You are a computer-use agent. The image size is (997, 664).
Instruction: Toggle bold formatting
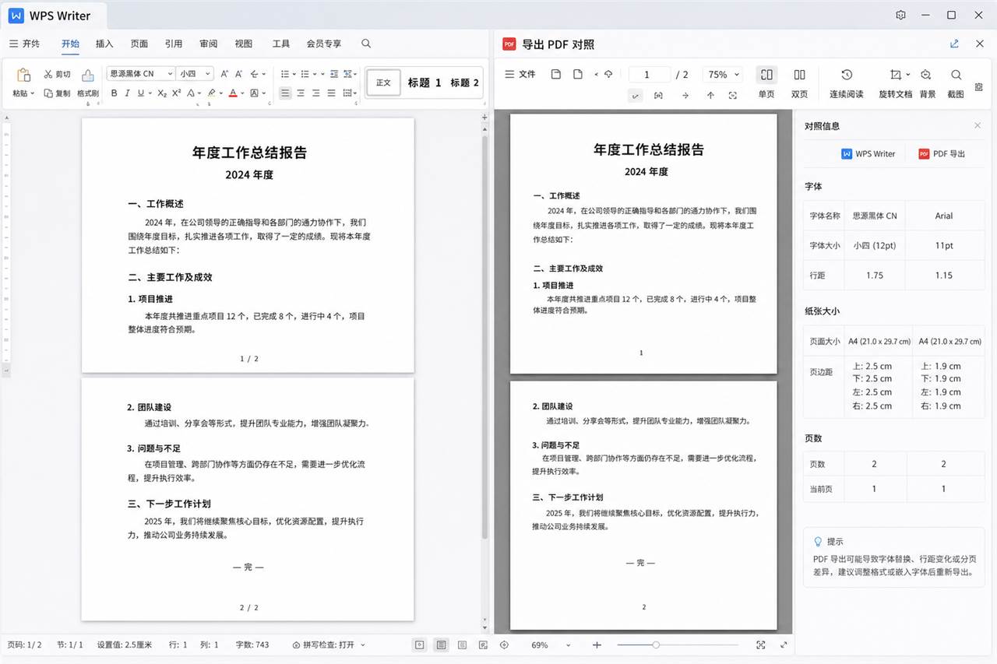pos(114,93)
